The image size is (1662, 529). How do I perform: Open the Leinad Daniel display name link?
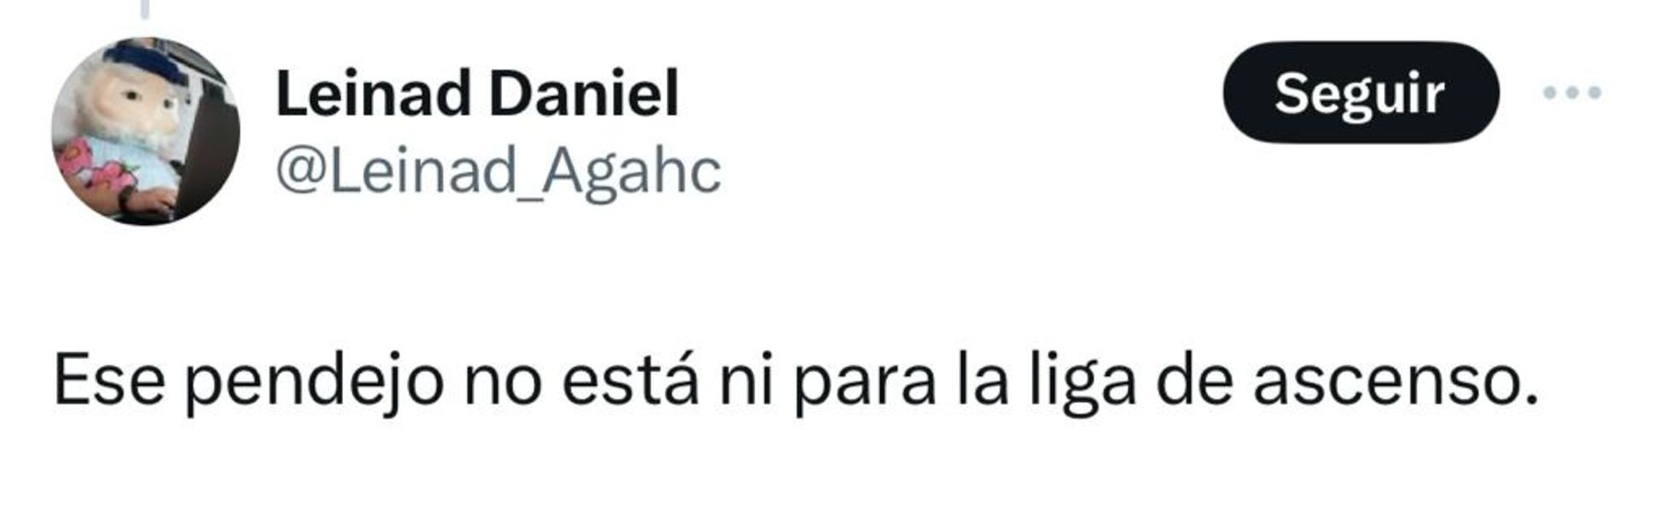point(477,93)
